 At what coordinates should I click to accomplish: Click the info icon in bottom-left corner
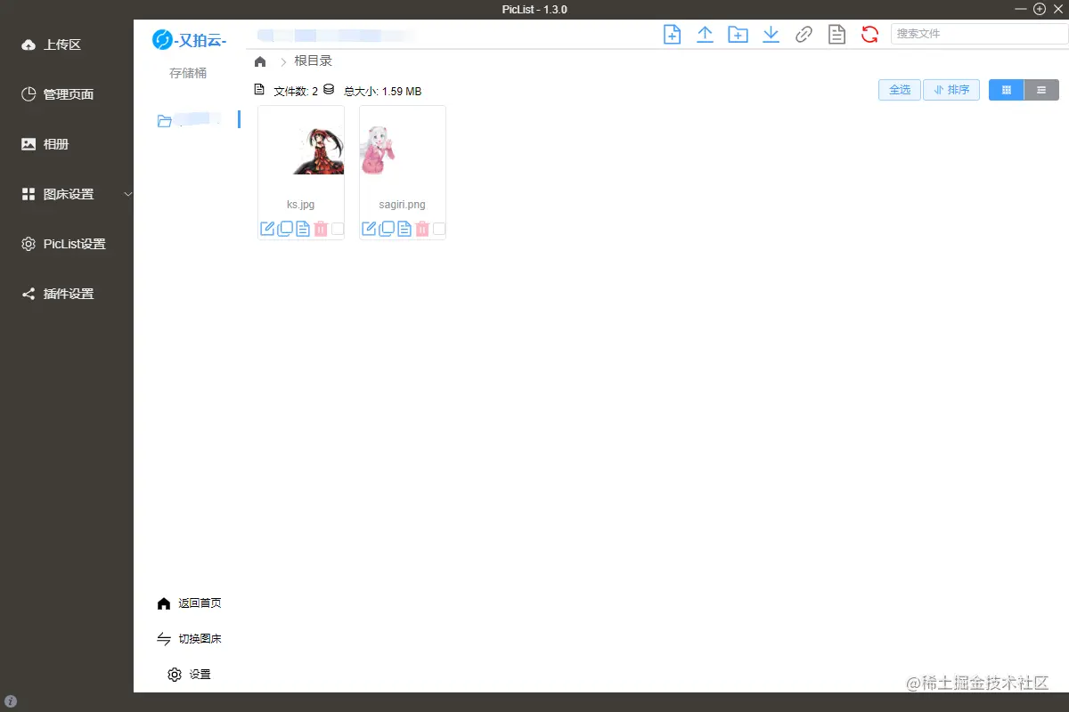[x=11, y=701]
